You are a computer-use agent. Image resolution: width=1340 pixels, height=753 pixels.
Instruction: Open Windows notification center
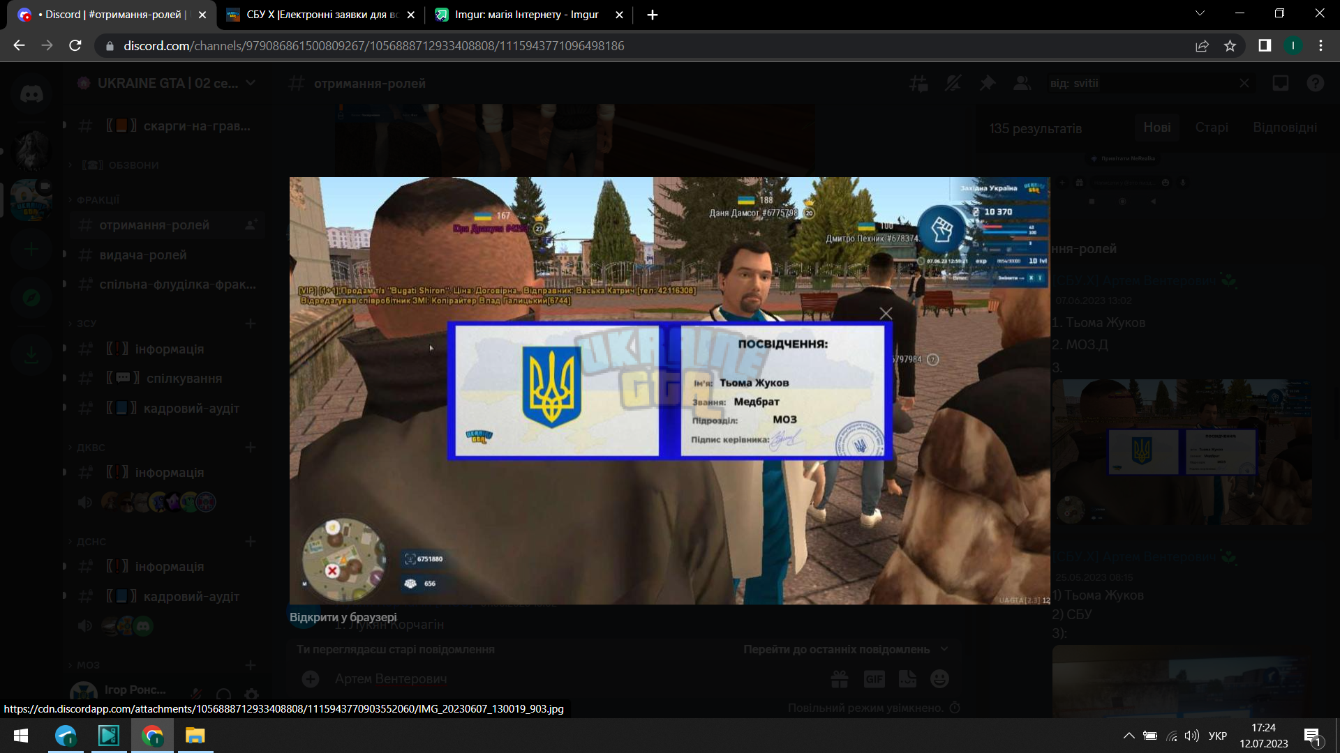(1312, 736)
